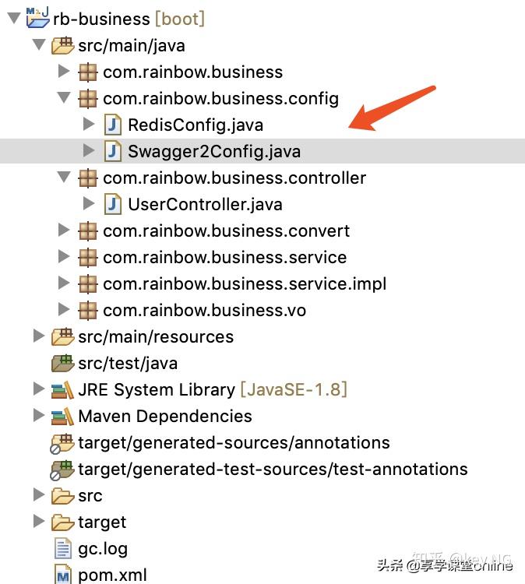Expand the Maven Dependencies node

click(x=39, y=415)
